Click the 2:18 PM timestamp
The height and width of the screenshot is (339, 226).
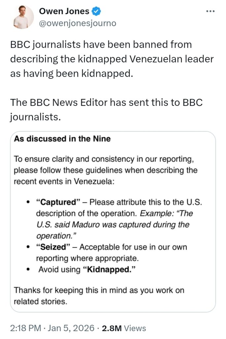pyautogui.click(x=26, y=328)
